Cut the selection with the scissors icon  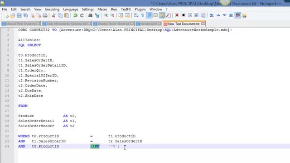[x=53, y=15]
